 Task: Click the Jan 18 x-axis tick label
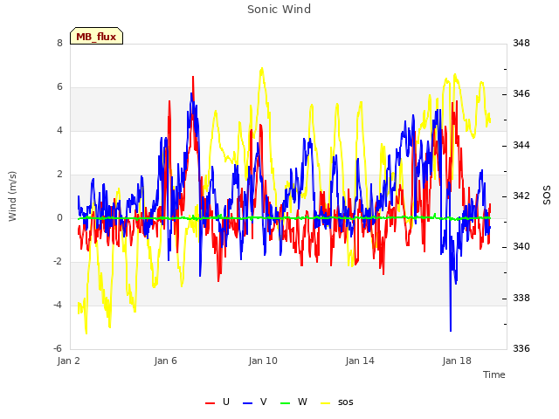[x=457, y=361]
